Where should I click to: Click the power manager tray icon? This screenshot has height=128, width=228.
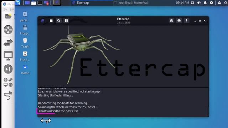[211, 3]
